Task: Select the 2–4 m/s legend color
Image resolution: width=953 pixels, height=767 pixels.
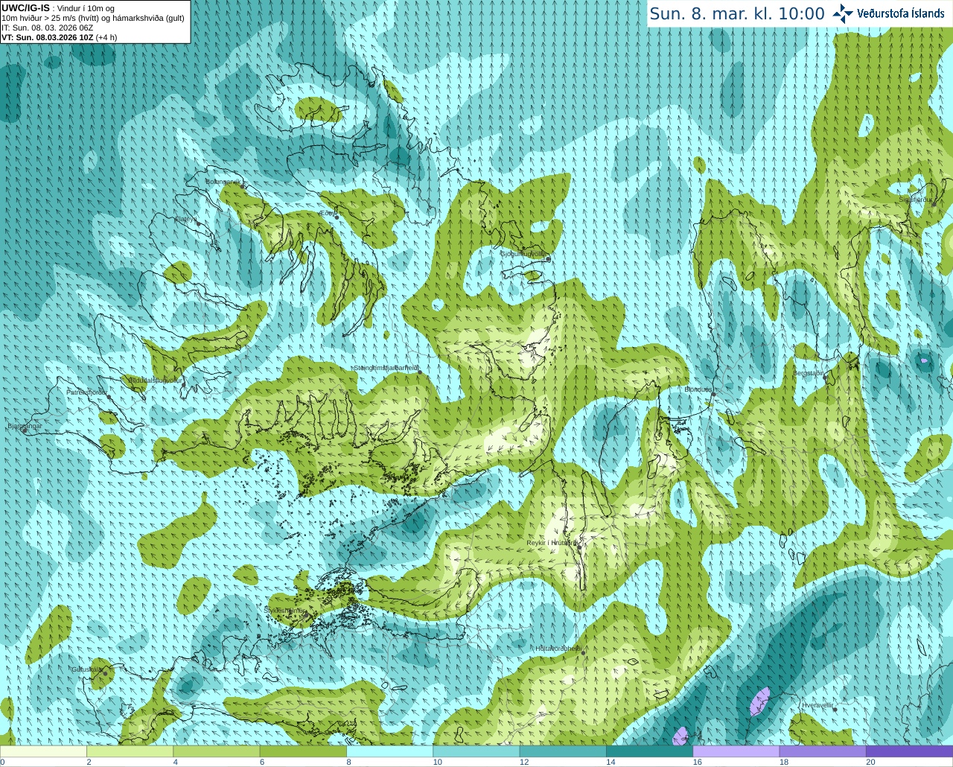Action: click(130, 751)
